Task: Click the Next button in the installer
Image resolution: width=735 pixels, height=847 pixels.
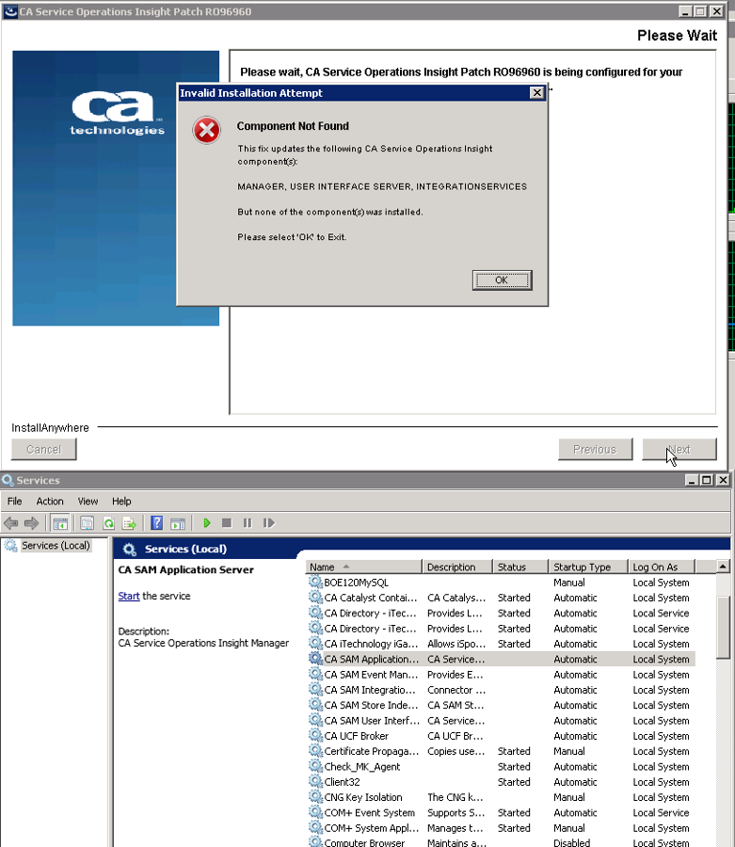Action: pyautogui.click(x=679, y=449)
